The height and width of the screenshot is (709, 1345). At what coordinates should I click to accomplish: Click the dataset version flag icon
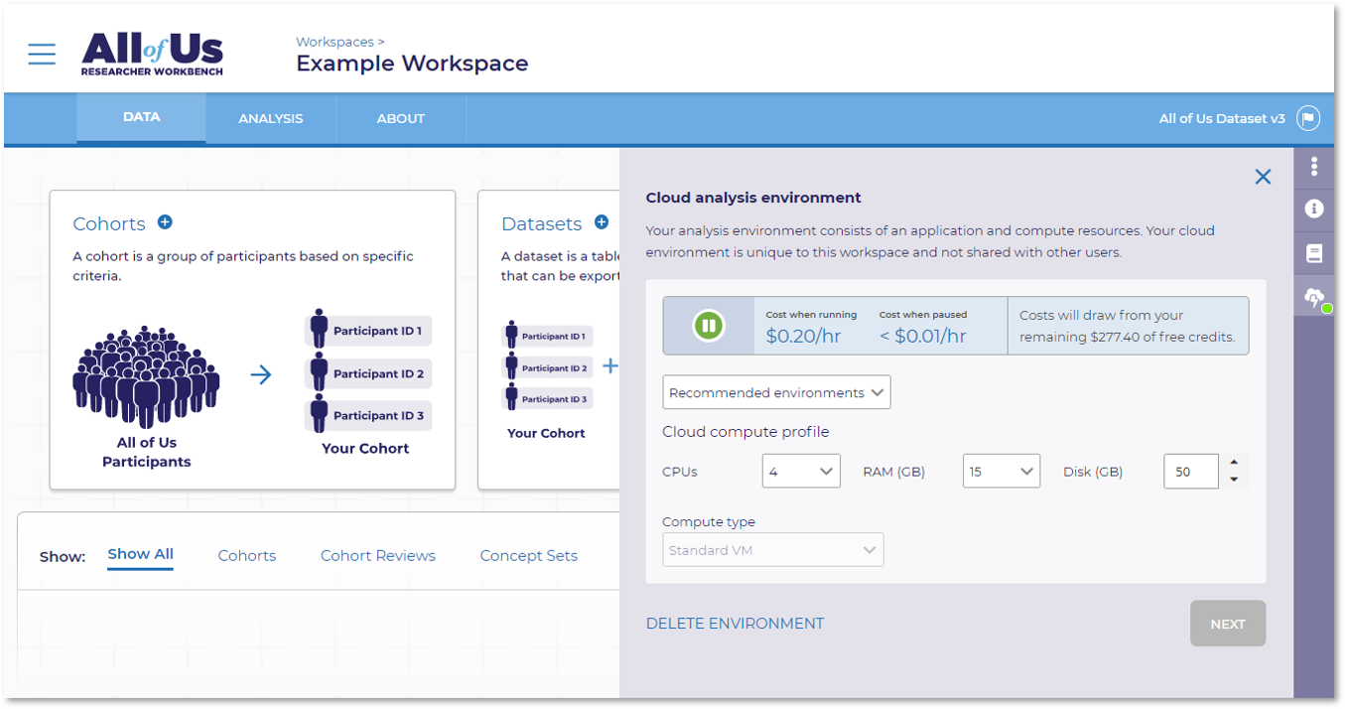1308,118
